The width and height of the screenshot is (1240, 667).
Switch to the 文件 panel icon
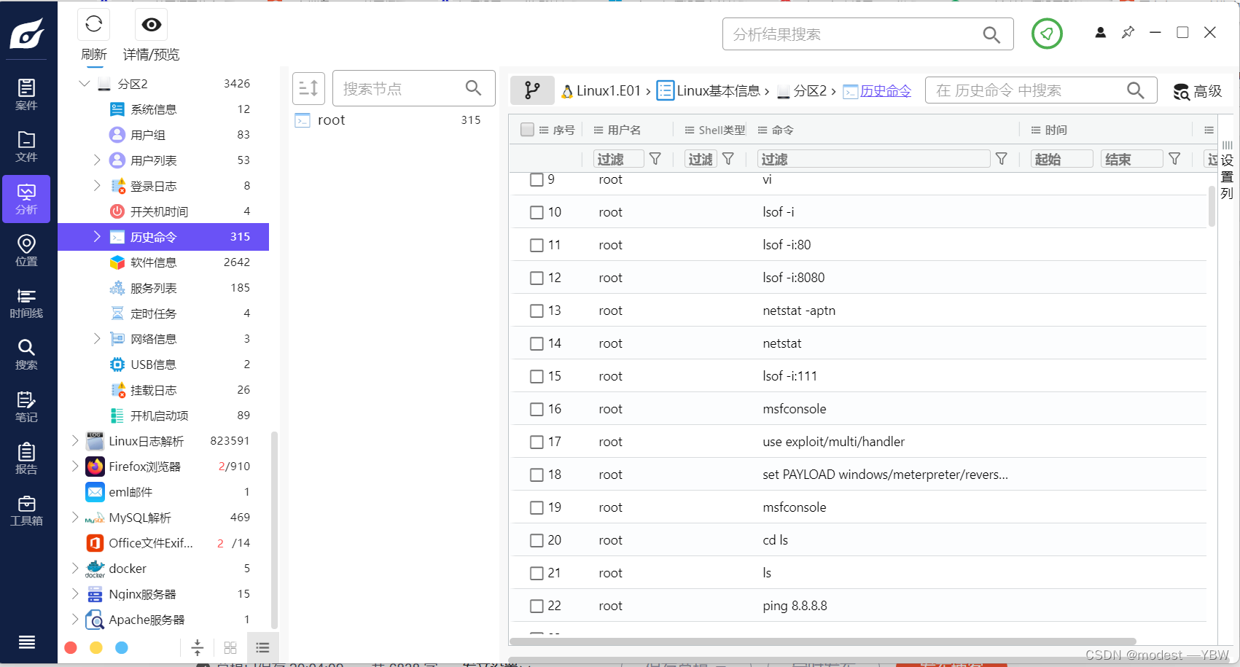pyautogui.click(x=26, y=146)
